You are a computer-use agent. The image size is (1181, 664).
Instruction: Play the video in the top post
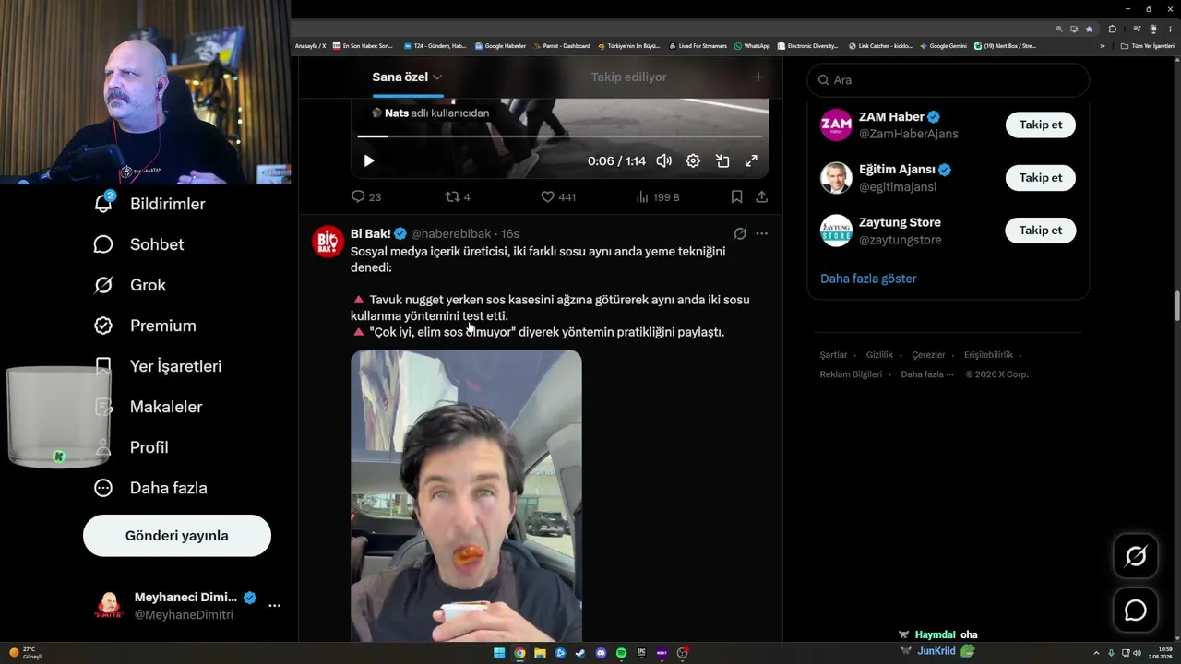(368, 161)
